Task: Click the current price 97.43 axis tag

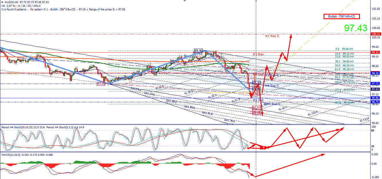Action: (x=375, y=89)
